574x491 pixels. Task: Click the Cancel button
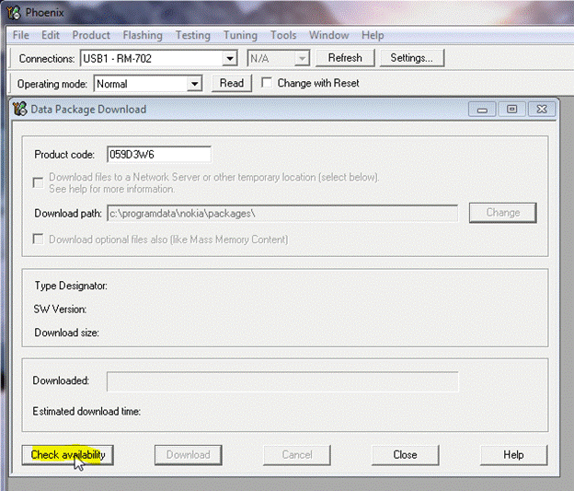tap(297, 455)
